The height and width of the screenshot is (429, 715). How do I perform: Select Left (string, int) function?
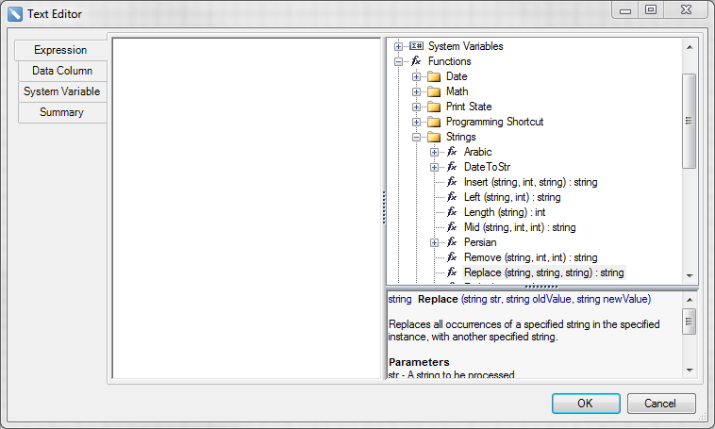(x=512, y=197)
